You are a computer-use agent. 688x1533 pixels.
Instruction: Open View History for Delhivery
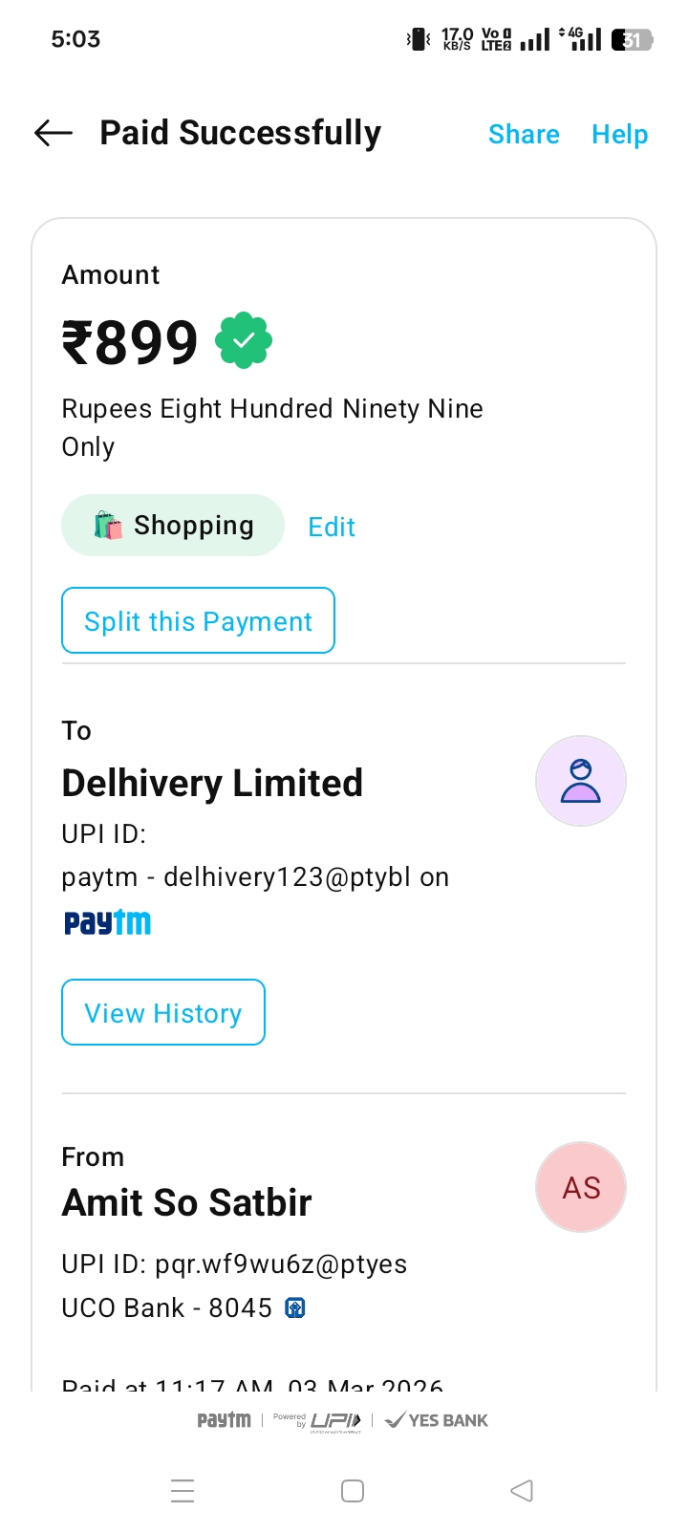point(163,1013)
